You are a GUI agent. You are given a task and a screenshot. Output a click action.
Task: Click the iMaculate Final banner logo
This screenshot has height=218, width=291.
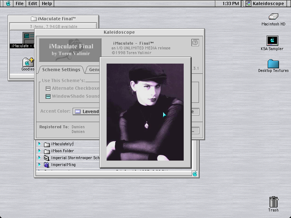point(70,50)
